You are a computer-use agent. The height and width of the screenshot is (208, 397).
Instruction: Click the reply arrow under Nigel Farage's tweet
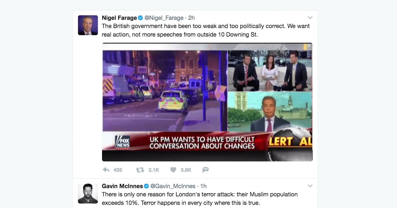coord(106,170)
